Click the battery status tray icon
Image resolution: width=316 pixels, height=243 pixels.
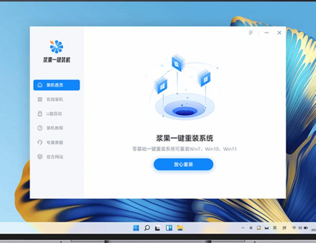click(306, 228)
